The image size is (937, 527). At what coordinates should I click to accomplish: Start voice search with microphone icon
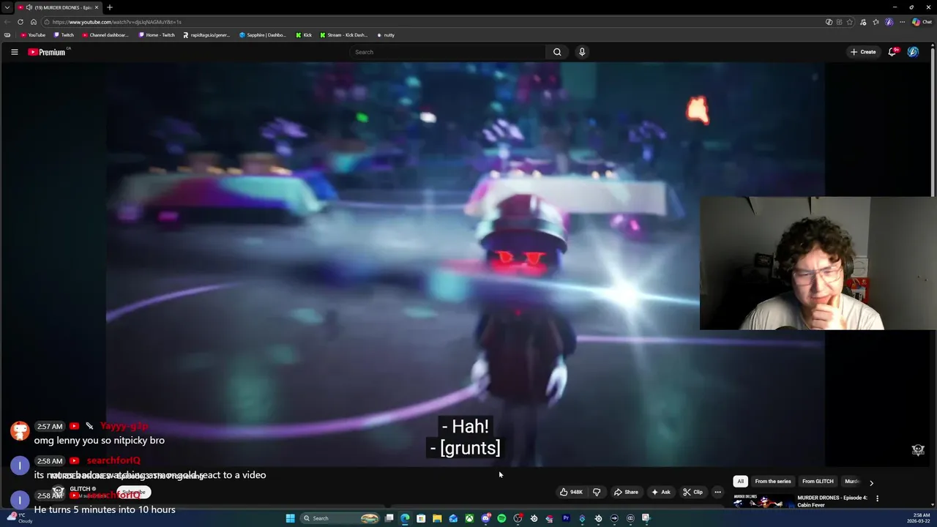[582, 52]
